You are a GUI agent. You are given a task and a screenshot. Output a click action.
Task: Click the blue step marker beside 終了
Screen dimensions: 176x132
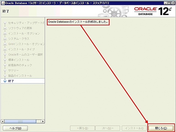click(x=5, y=81)
